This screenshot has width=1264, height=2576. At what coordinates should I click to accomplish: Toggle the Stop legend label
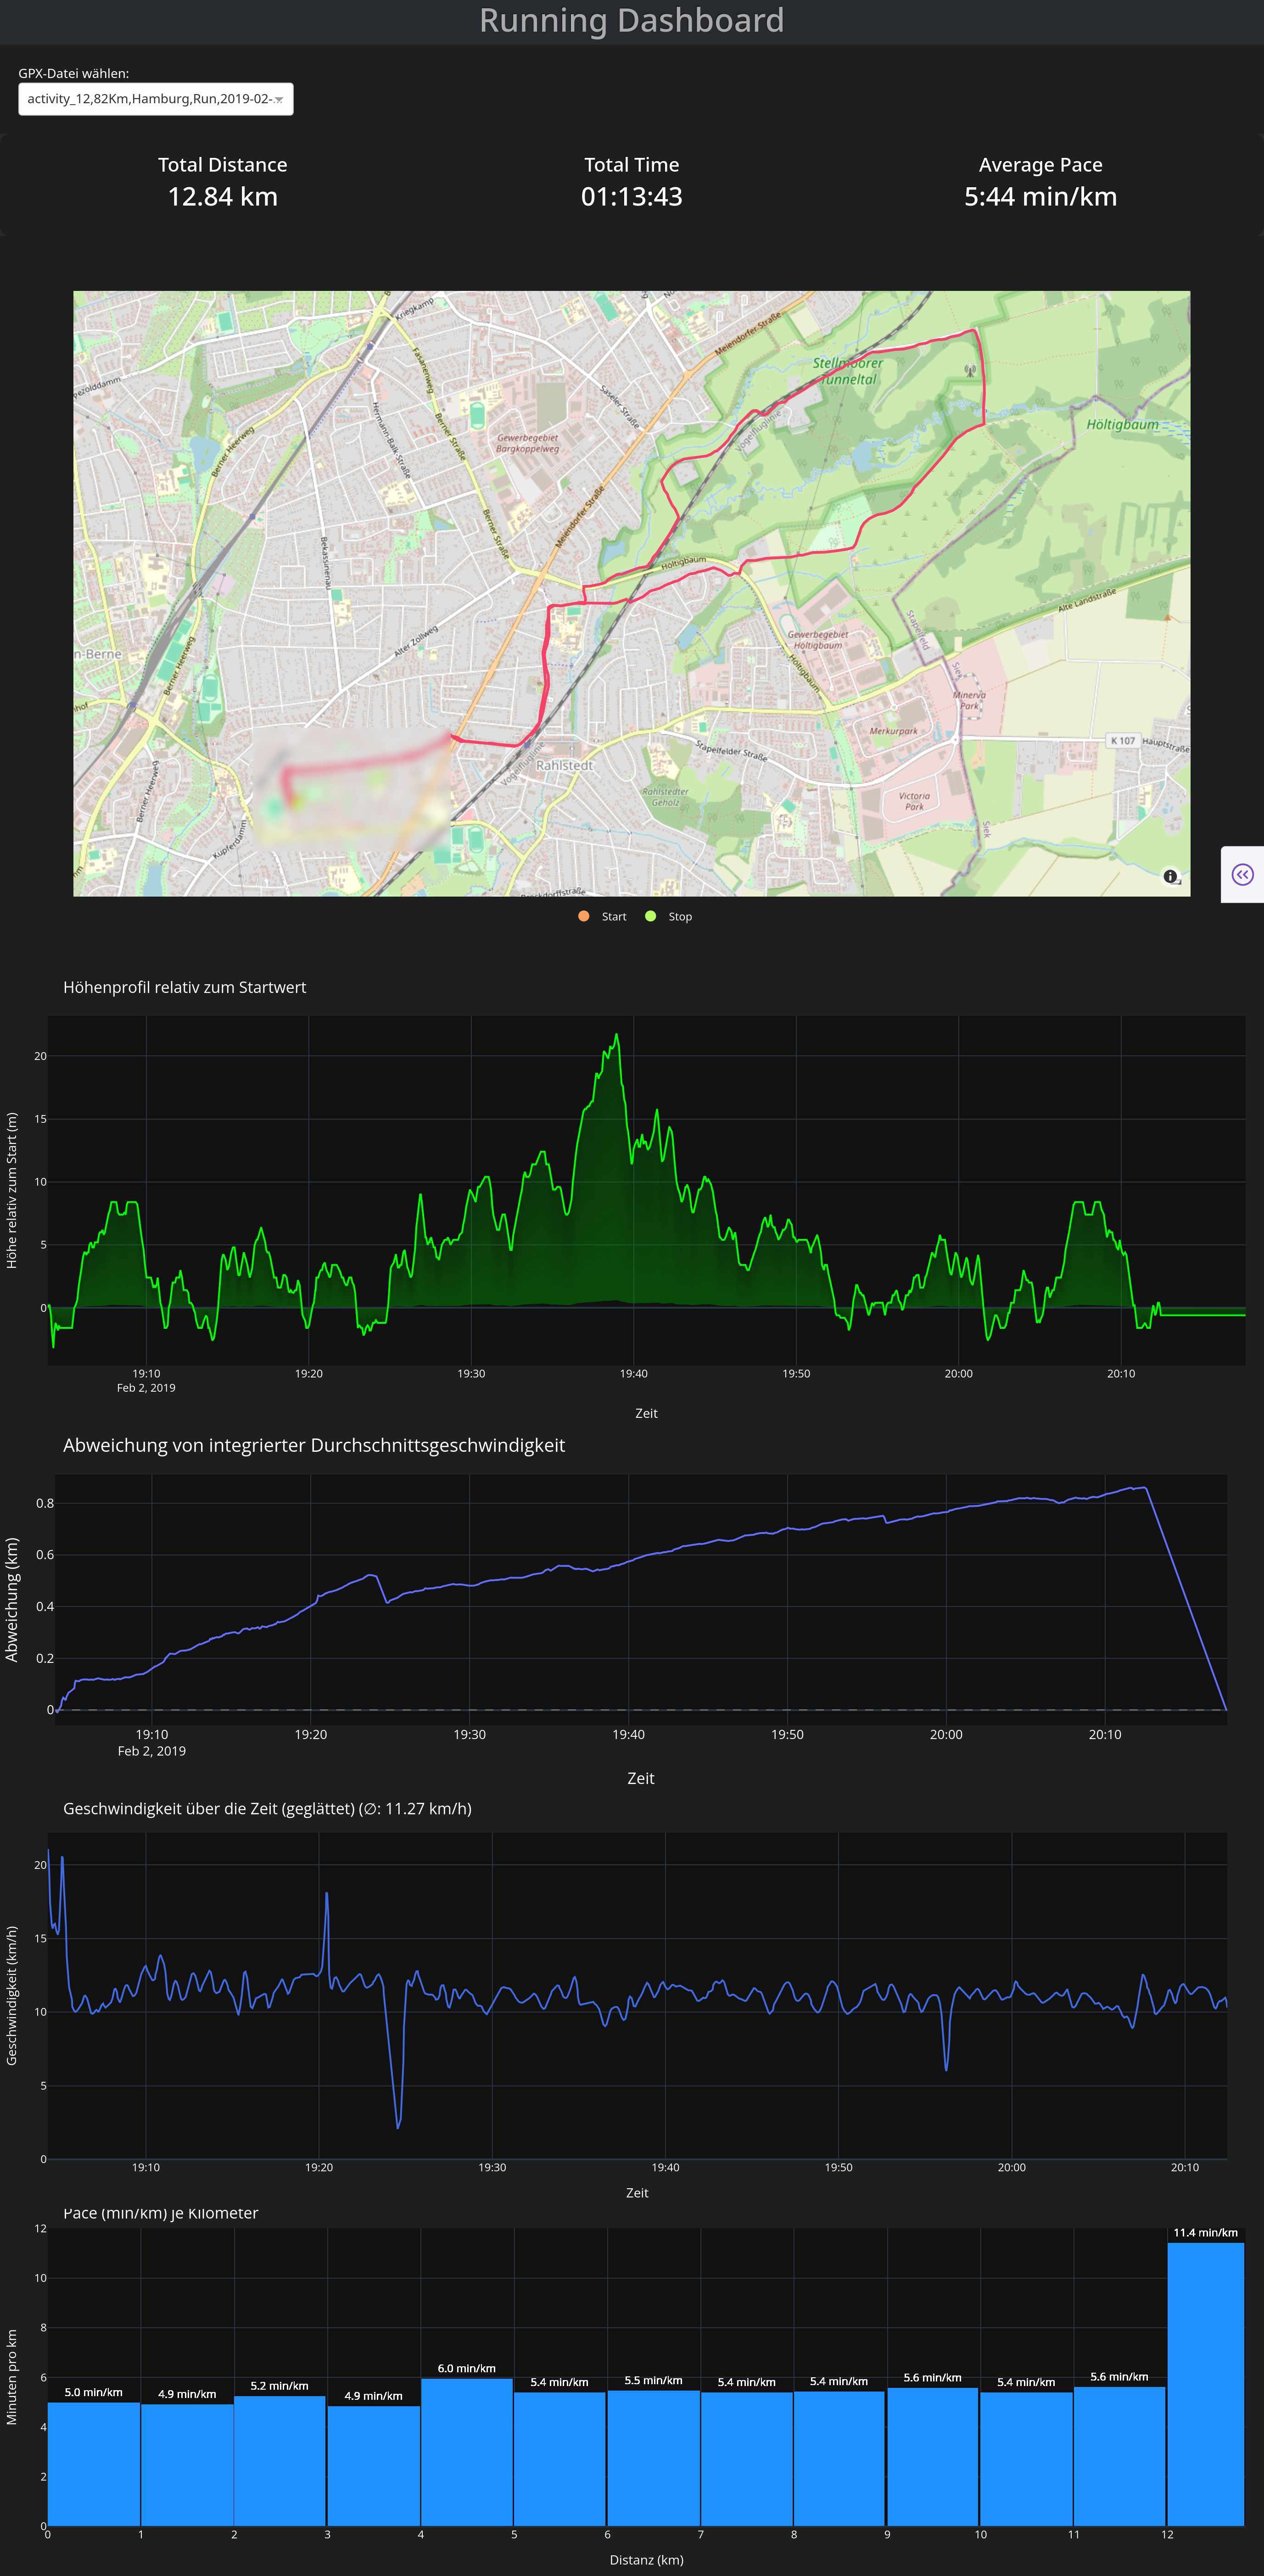coord(680,917)
